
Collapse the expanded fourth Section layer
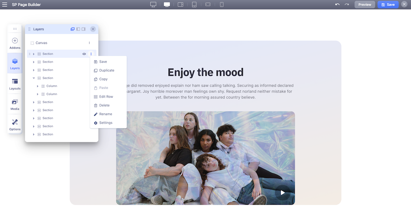pos(34,78)
